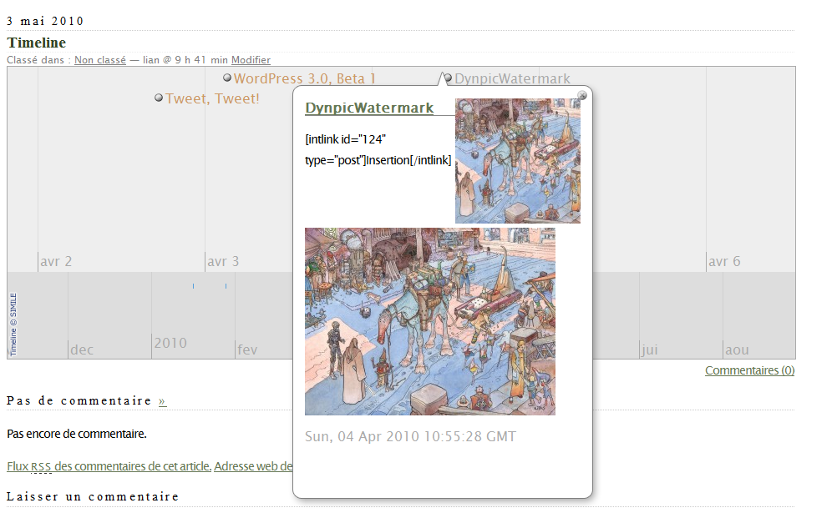The height and width of the screenshot is (523, 837).
Task: Open the Non classé category link
Action: click(x=99, y=60)
